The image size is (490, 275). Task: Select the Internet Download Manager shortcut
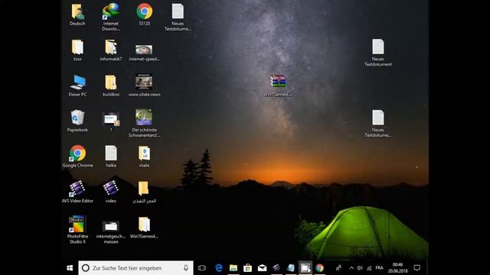(110, 12)
